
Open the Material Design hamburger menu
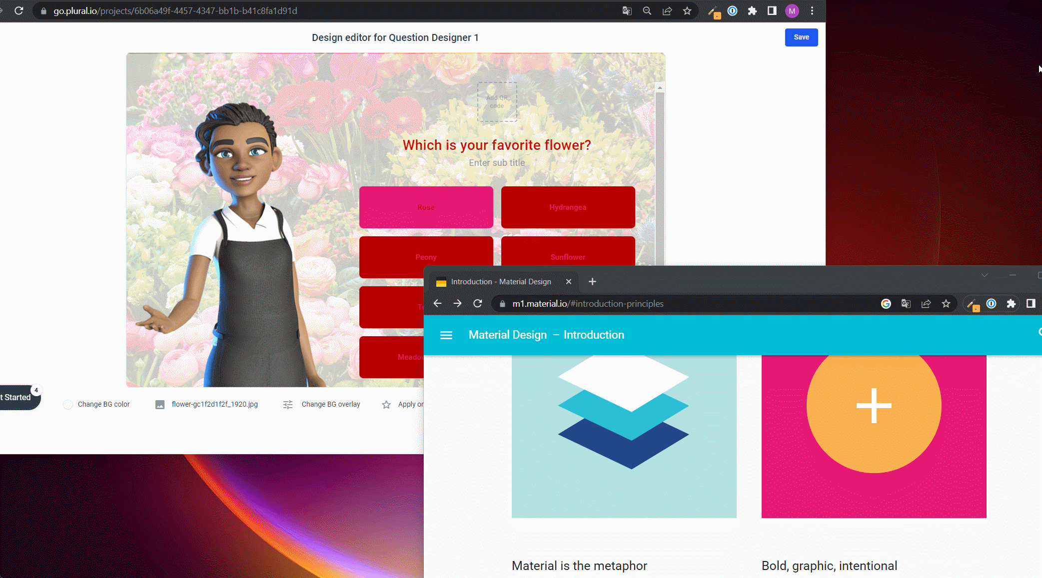click(x=446, y=335)
